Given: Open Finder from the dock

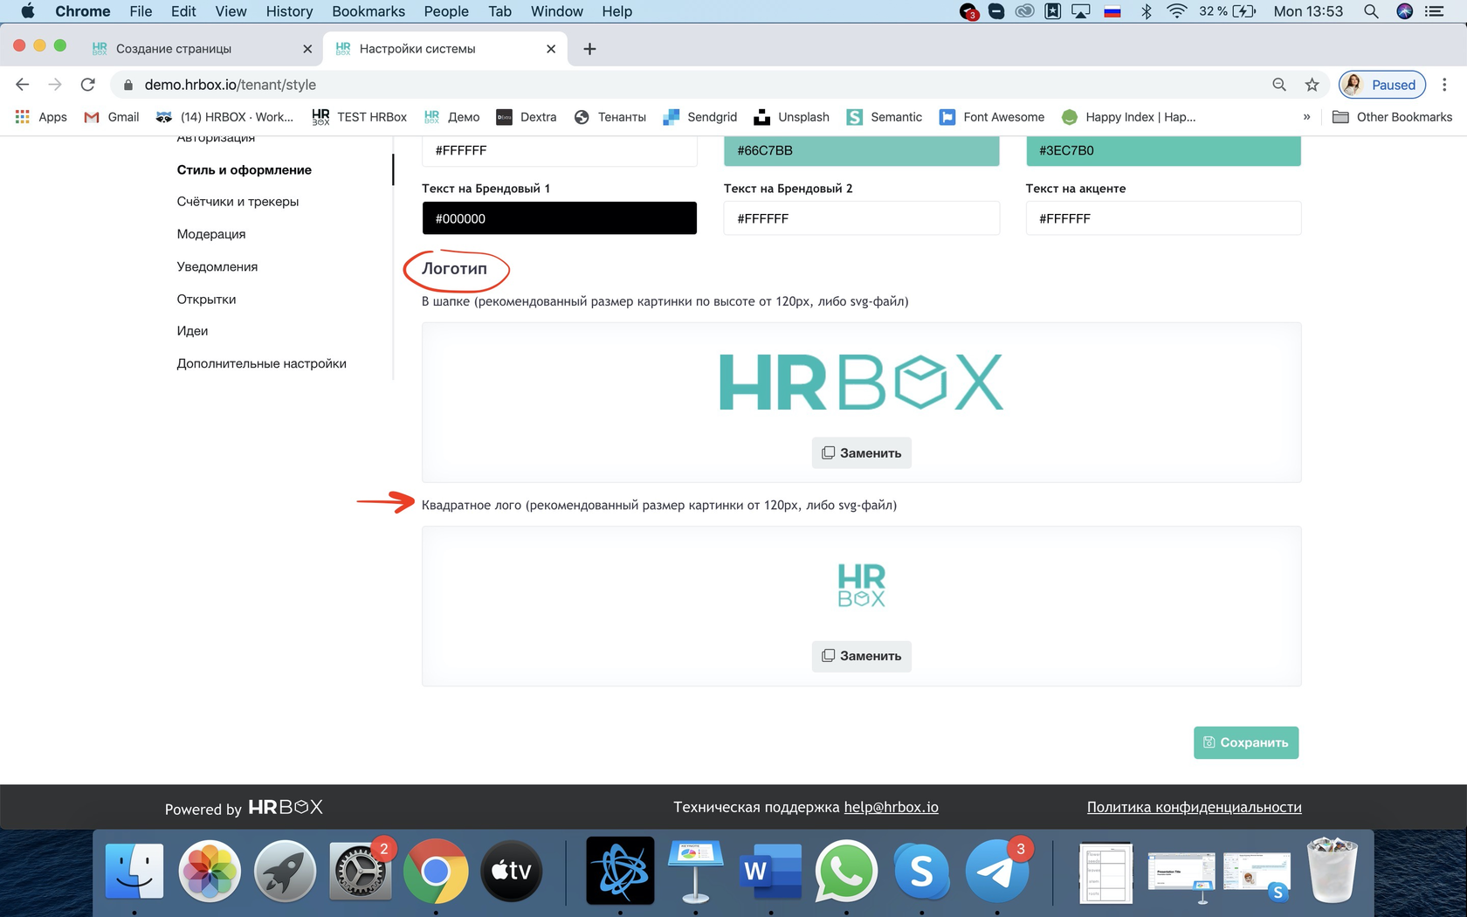Looking at the screenshot, I should pyautogui.click(x=134, y=871).
